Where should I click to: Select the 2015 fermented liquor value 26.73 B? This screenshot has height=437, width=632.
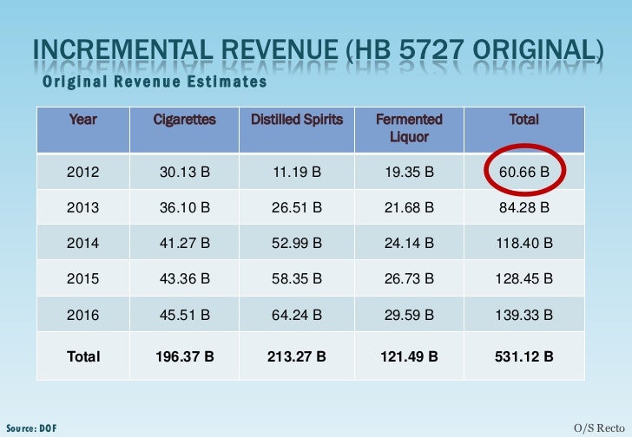[409, 278]
